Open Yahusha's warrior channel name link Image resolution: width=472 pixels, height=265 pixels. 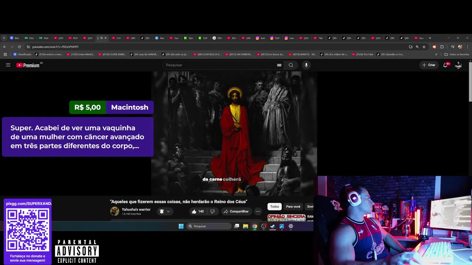[x=136, y=209]
